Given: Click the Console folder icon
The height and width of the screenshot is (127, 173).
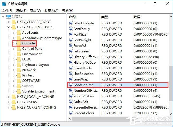Looking at the screenshot, I should tap(19, 43).
